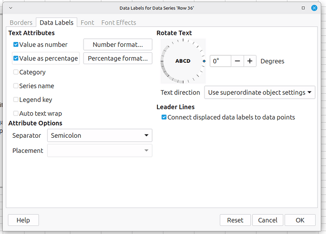326x234 pixels.
Task: Expand the Text direction dropdown
Action: (259, 92)
